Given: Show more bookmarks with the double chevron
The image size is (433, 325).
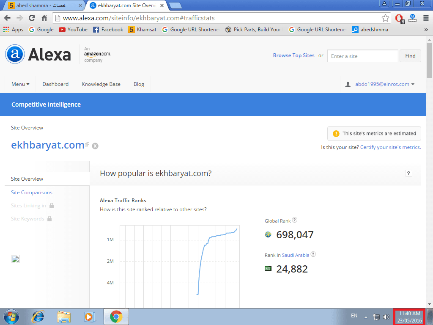Looking at the screenshot, I should point(426,30).
